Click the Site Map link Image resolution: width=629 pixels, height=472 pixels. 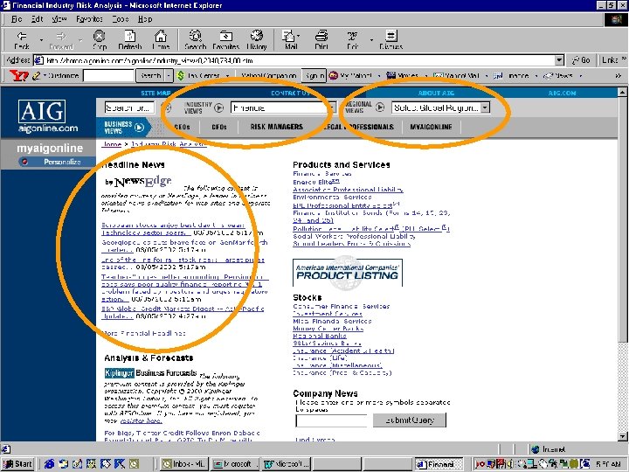[x=156, y=94]
